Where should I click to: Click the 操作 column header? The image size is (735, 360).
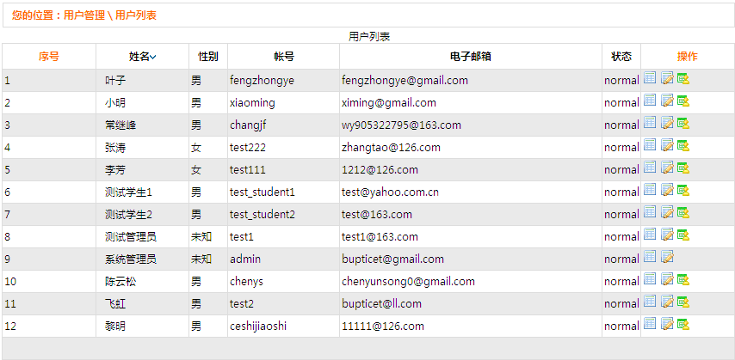[687, 57]
